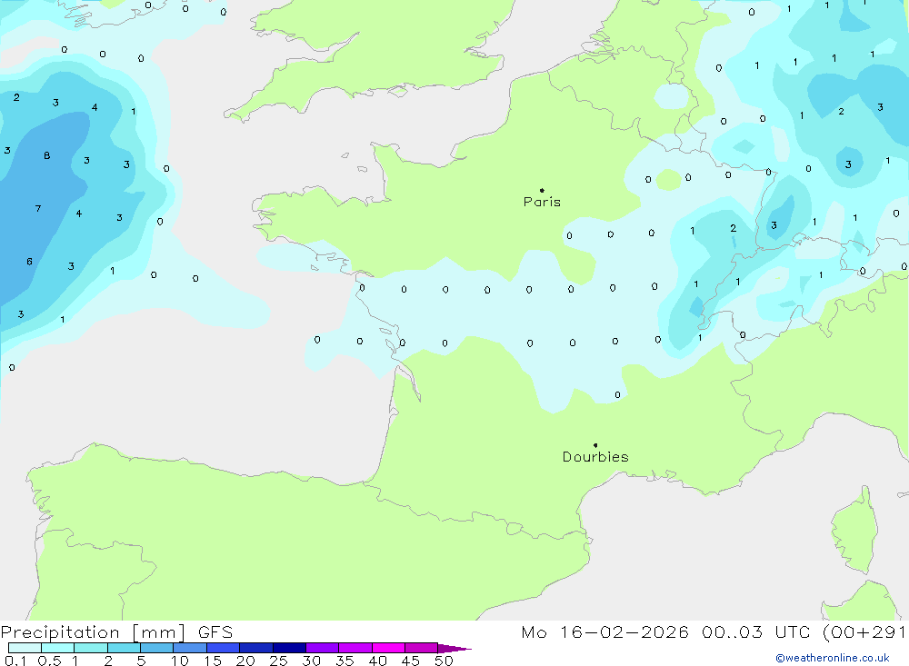The height and width of the screenshot is (666, 909).
Task: Click the '00..03 UTC' time text
Action: click(755, 631)
